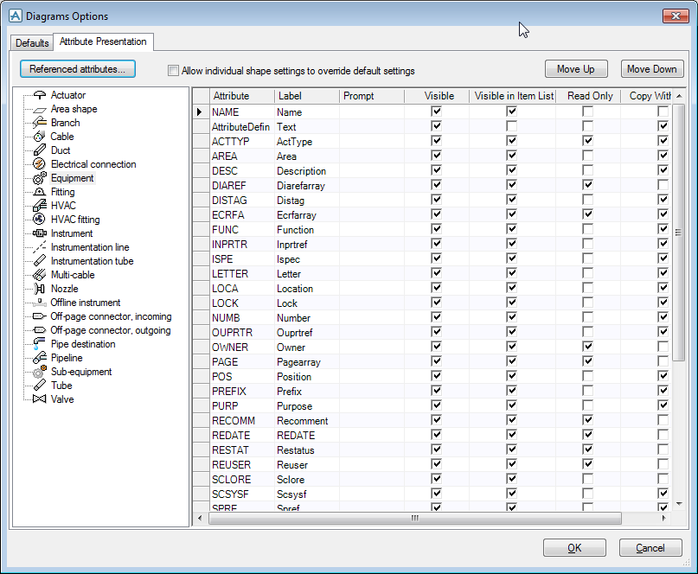Screen dimensions: 698x574
Task: Click the Instrumentation tube icon
Action: coord(40,261)
